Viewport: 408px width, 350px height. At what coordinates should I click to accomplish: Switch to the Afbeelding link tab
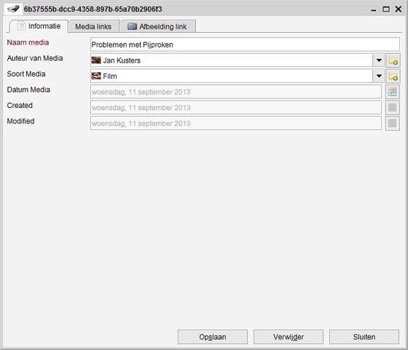(157, 26)
